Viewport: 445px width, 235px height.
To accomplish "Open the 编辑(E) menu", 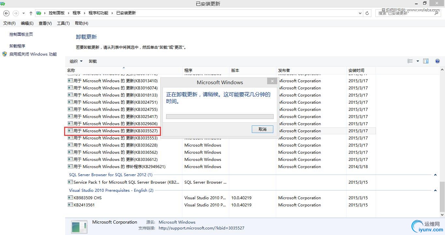I will 27,23.
